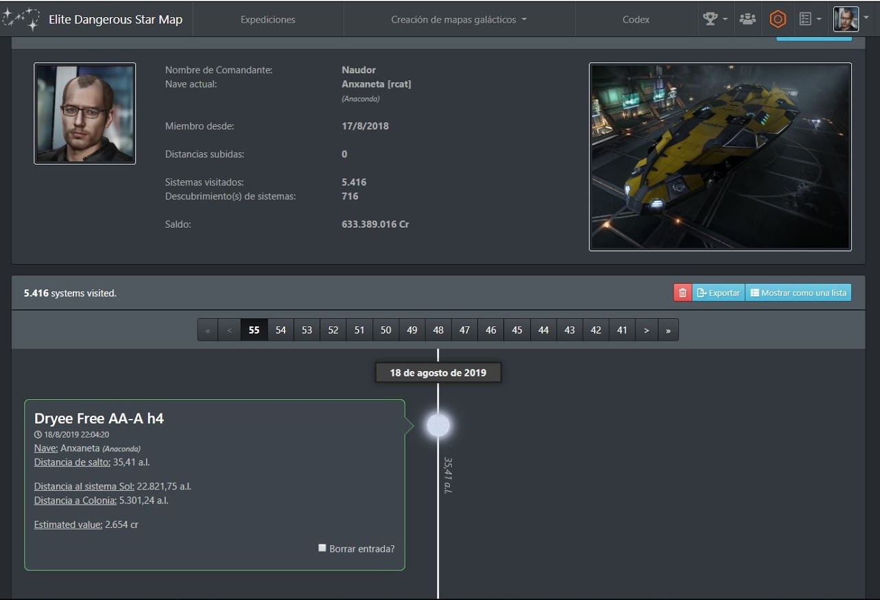Click Distancia a Colonia label
Viewport: 880px width, 600px height.
click(75, 501)
